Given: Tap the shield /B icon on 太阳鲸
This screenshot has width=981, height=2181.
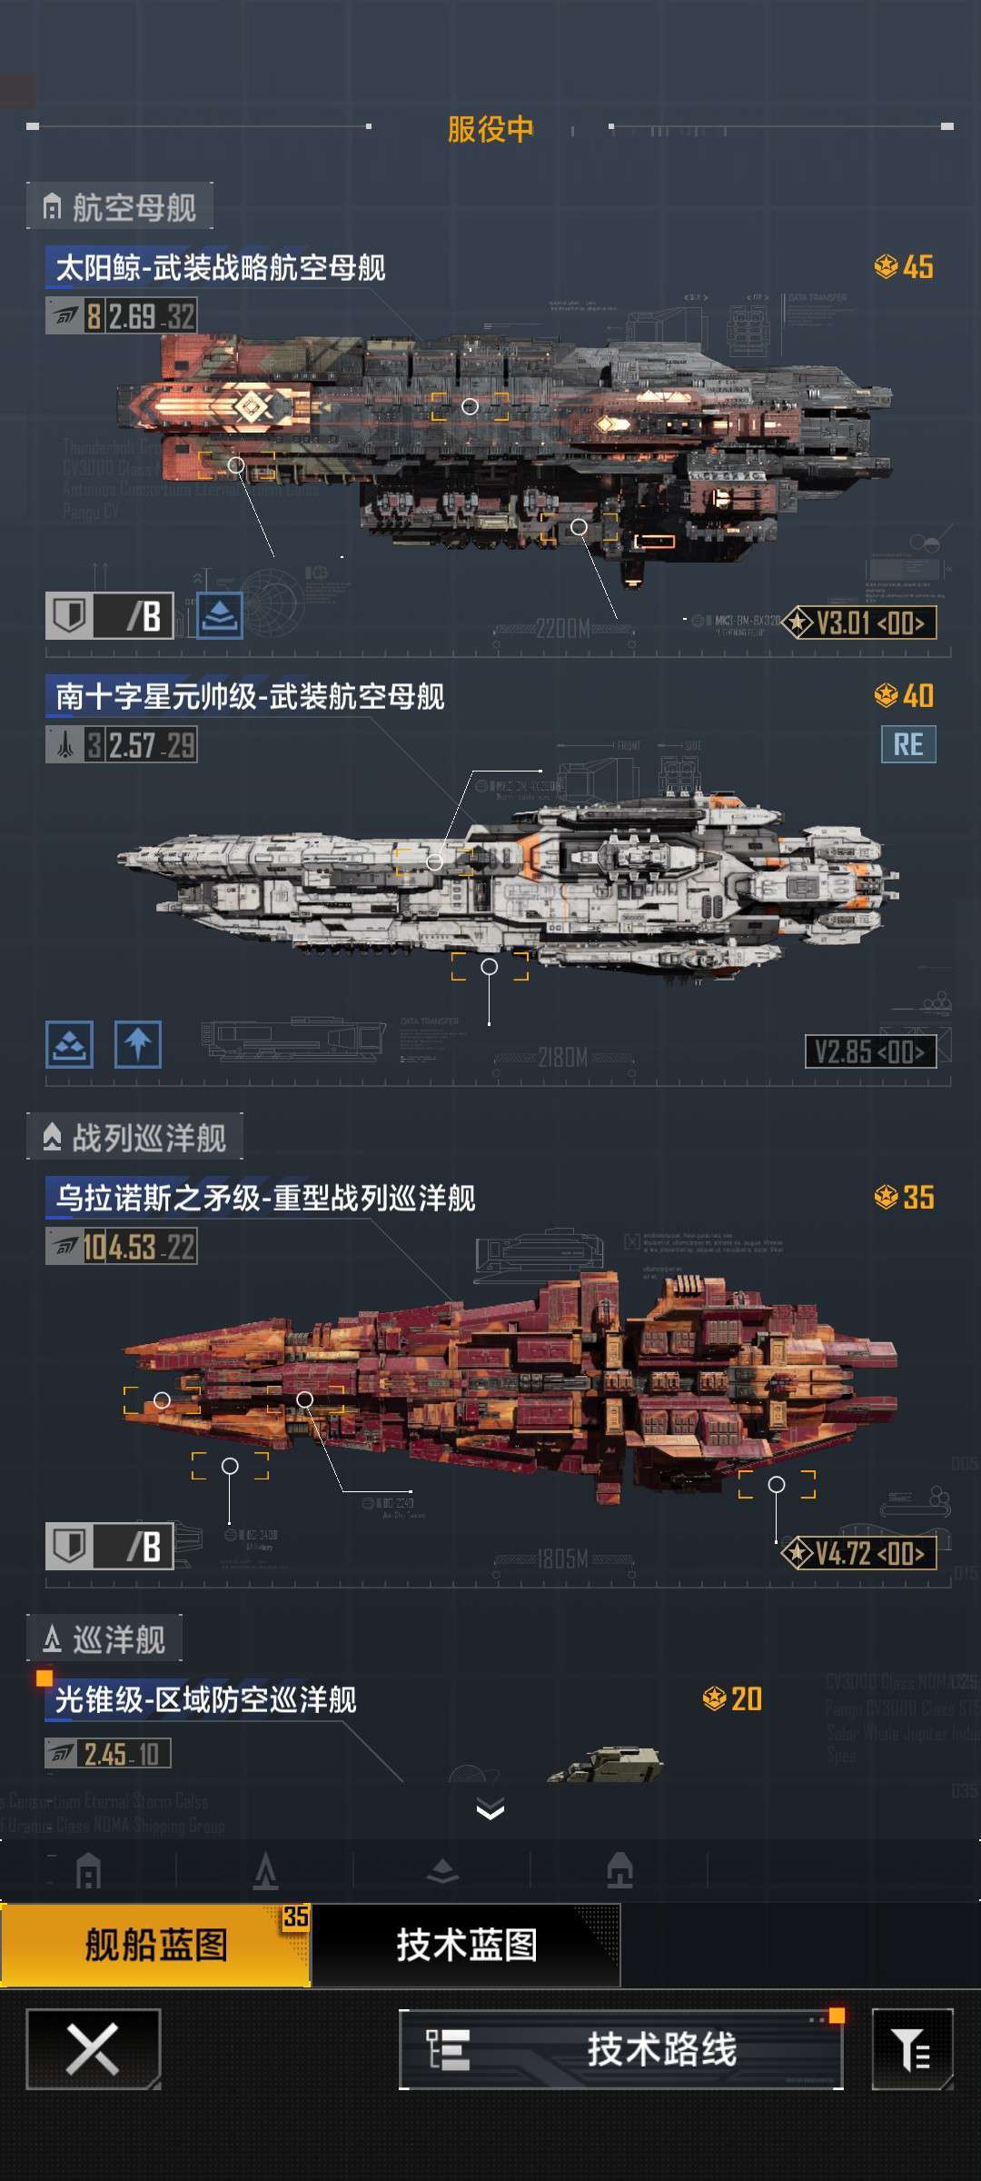Looking at the screenshot, I should (x=109, y=616).
